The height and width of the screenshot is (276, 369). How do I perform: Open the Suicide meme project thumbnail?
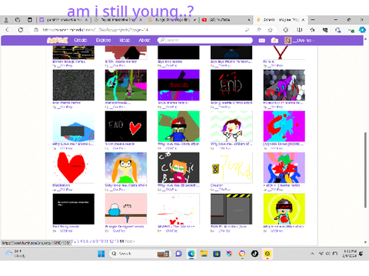(178, 85)
